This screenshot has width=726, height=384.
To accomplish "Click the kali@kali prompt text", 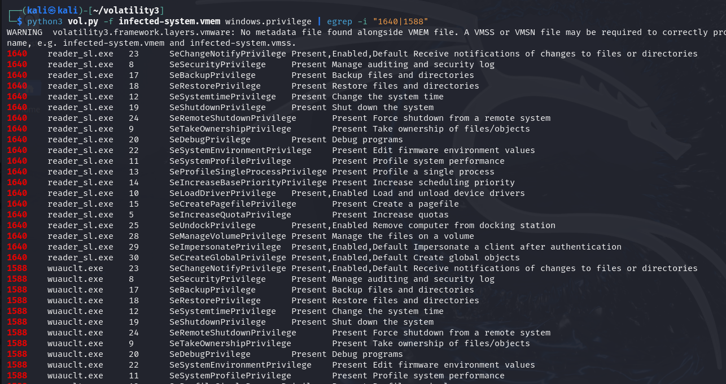I will pyautogui.click(x=47, y=10).
